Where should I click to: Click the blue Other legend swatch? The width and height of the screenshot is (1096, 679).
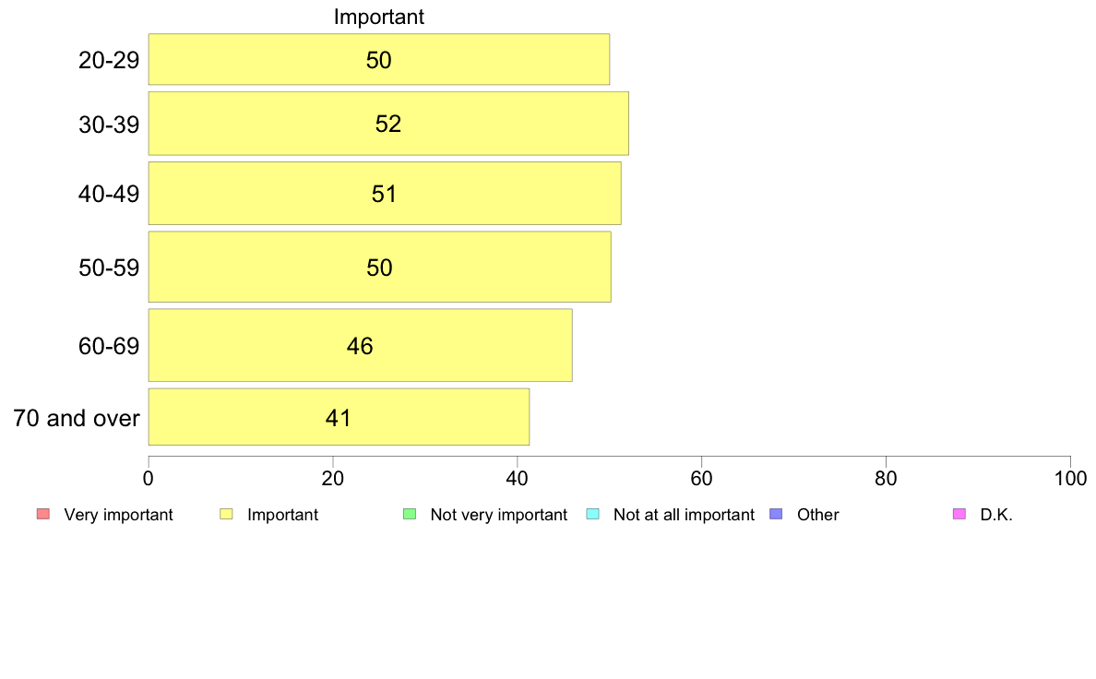click(776, 514)
